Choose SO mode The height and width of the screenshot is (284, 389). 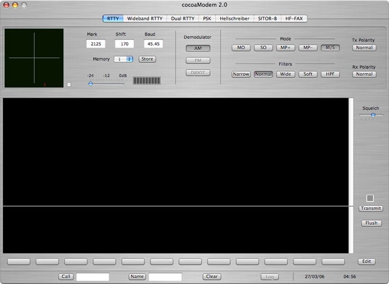(x=263, y=48)
